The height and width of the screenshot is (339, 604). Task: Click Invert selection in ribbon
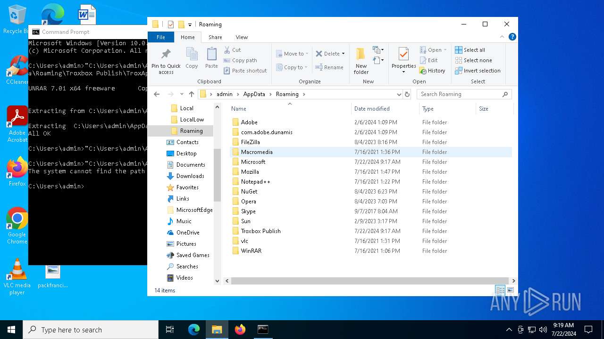click(x=478, y=71)
